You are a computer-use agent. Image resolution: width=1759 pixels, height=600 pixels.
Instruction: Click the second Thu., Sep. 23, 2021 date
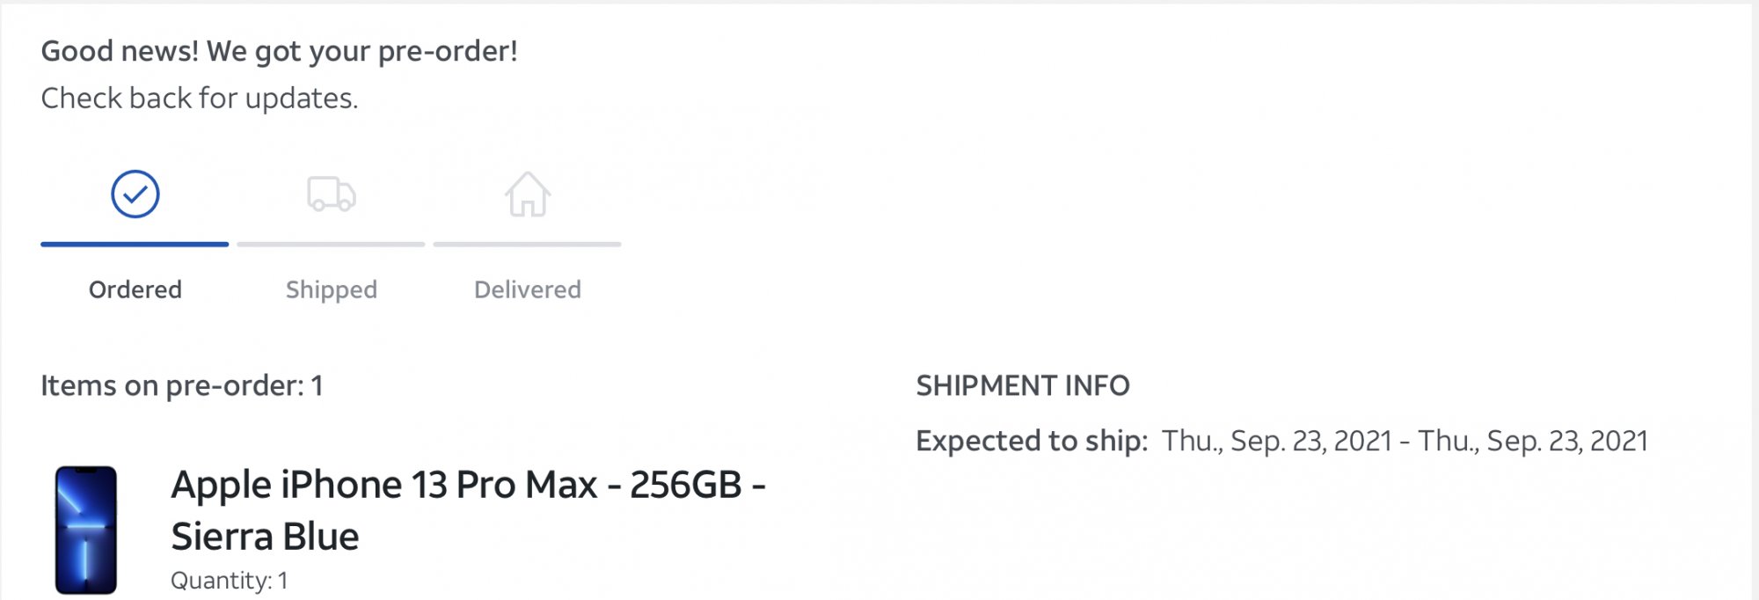click(x=1533, y=441)
